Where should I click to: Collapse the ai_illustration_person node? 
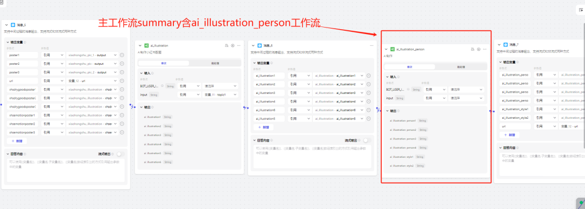(x=386, y=49)
